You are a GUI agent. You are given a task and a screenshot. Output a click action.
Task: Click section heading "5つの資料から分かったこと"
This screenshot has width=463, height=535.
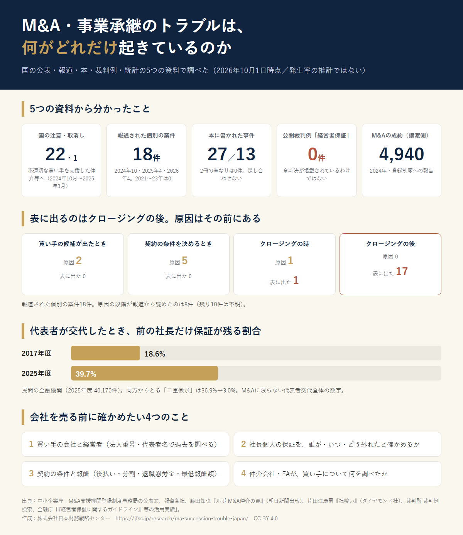pos(90,109)
